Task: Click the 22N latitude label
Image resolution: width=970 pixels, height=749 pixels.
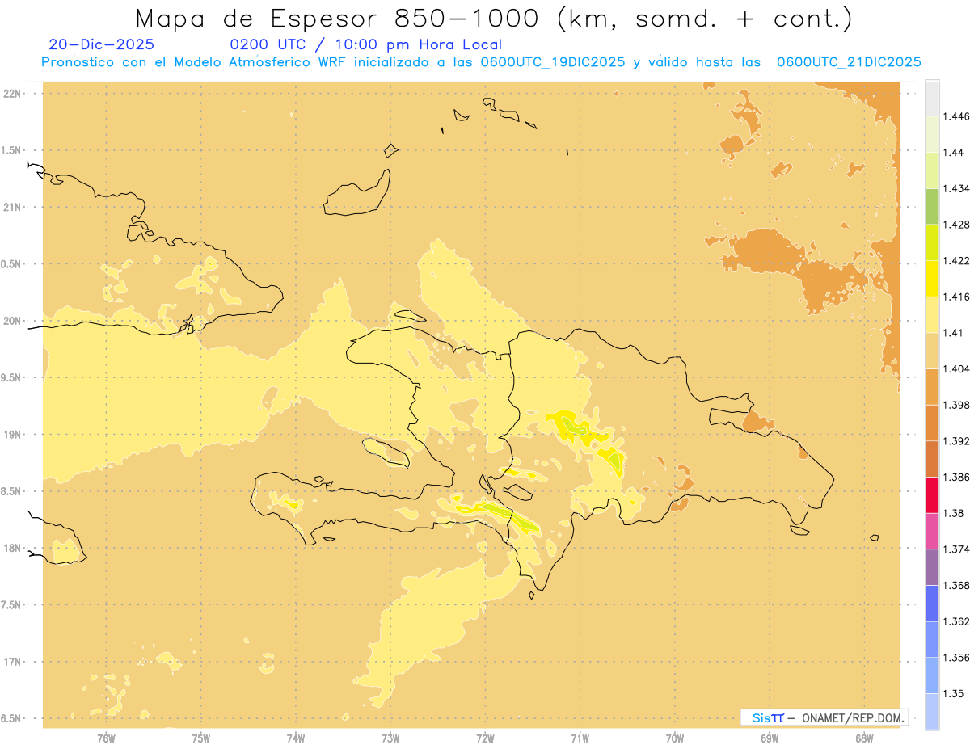Action: tap(12, 94)
